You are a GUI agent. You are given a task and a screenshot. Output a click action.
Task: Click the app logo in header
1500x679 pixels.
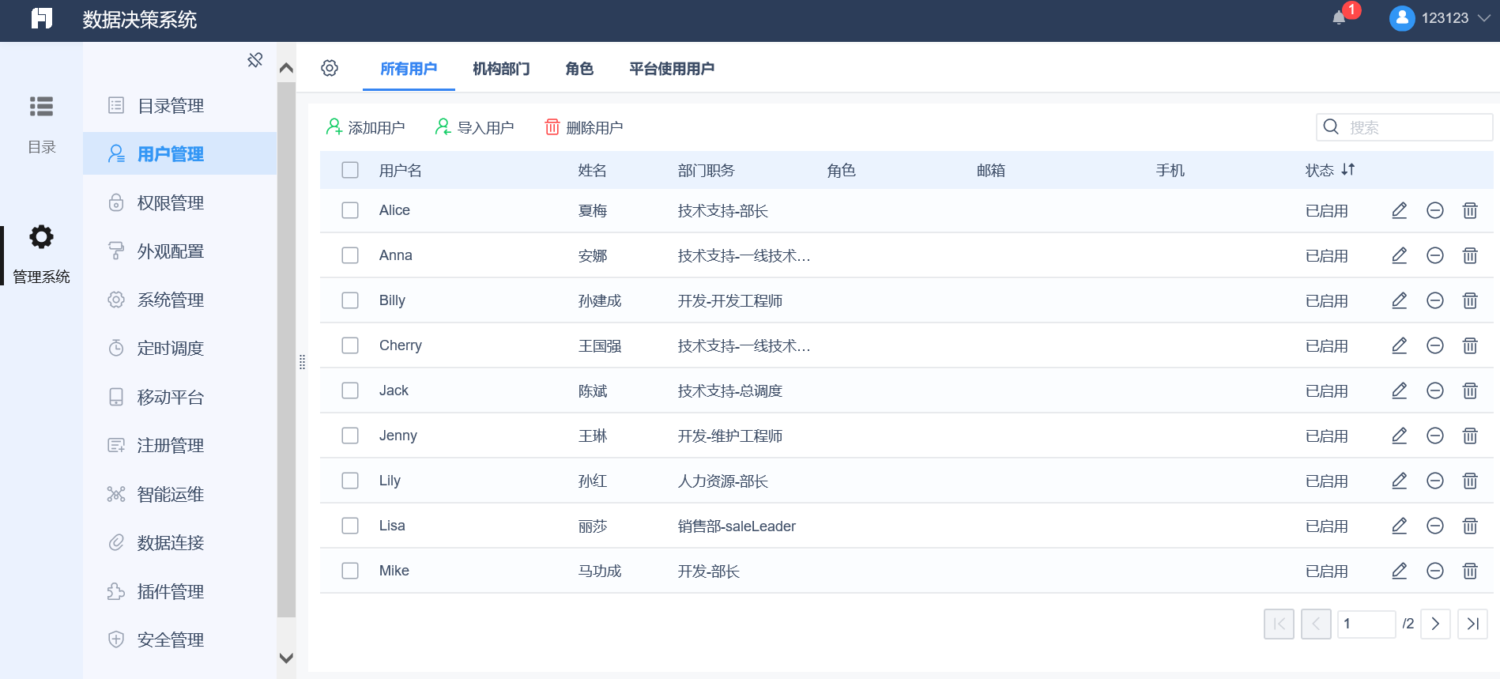(42, 18)
